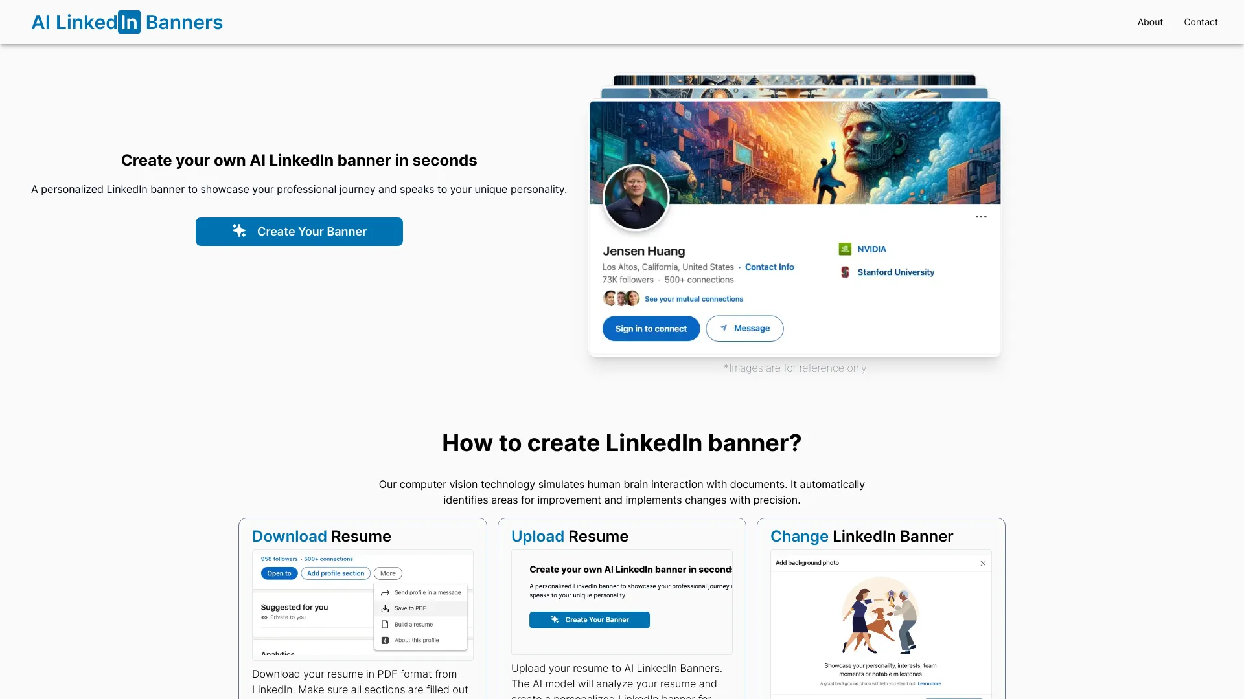Viewport: 1244px width, 699px height.
Task: Click the message send arrow icon
Action: click(x=726, y=327)
